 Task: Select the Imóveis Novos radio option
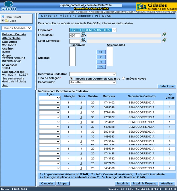coord(124,78)
